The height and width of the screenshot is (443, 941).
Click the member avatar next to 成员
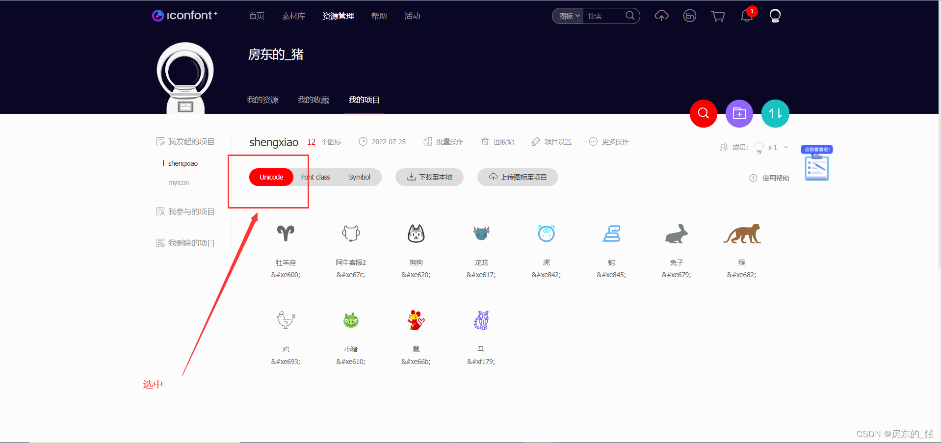click(x=759, y=147)
